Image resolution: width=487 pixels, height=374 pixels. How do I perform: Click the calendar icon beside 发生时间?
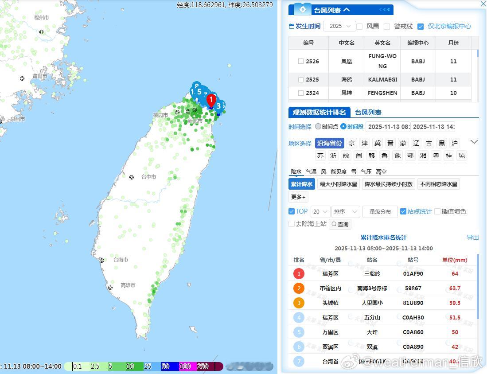(x=291, y=27)
